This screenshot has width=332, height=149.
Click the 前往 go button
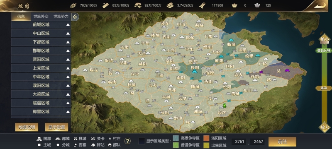[282, 142]
